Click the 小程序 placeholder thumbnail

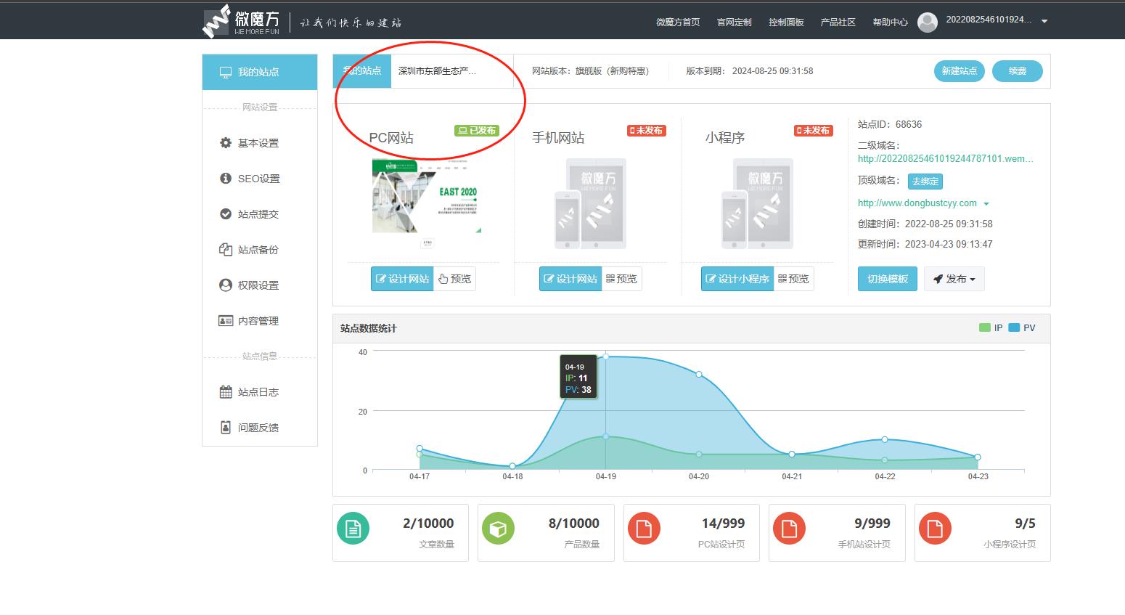click(x=757, y=204)
